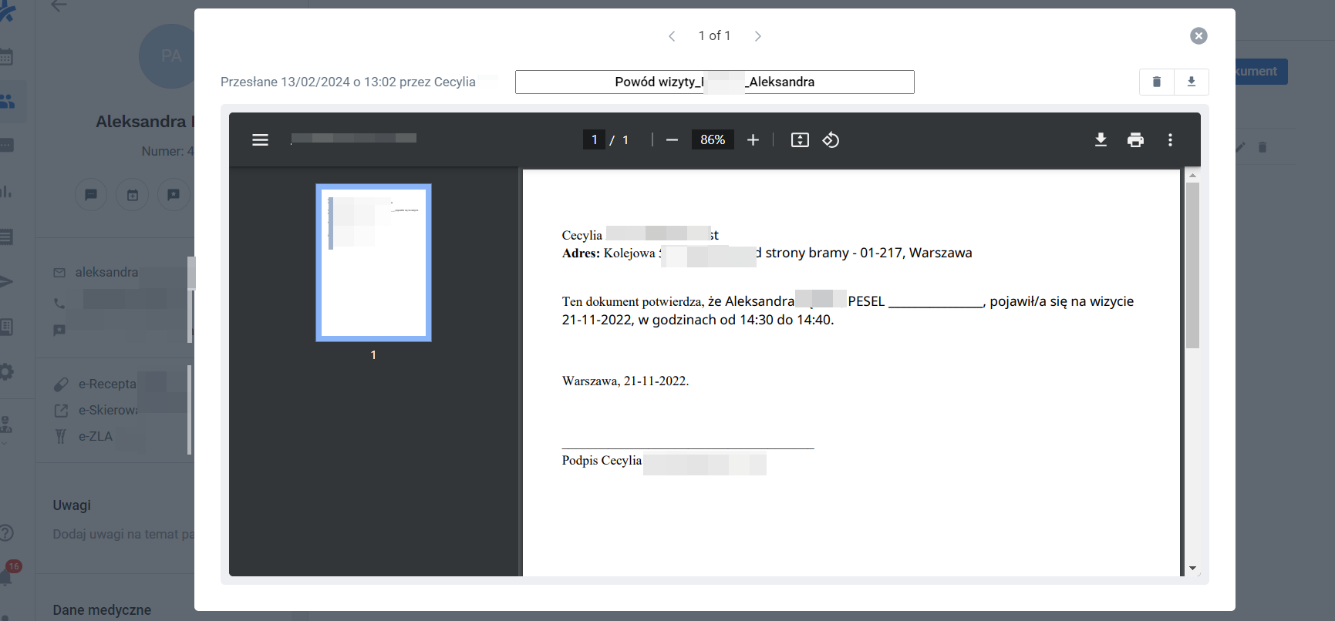Click the fit to page icon
Screen dimensions: 1335x621
pos(800,140)
